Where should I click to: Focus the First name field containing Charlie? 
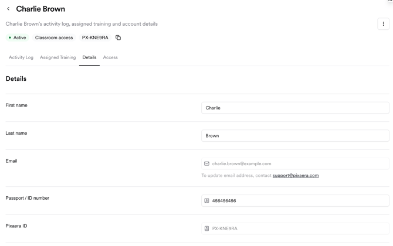coord(295,108)
